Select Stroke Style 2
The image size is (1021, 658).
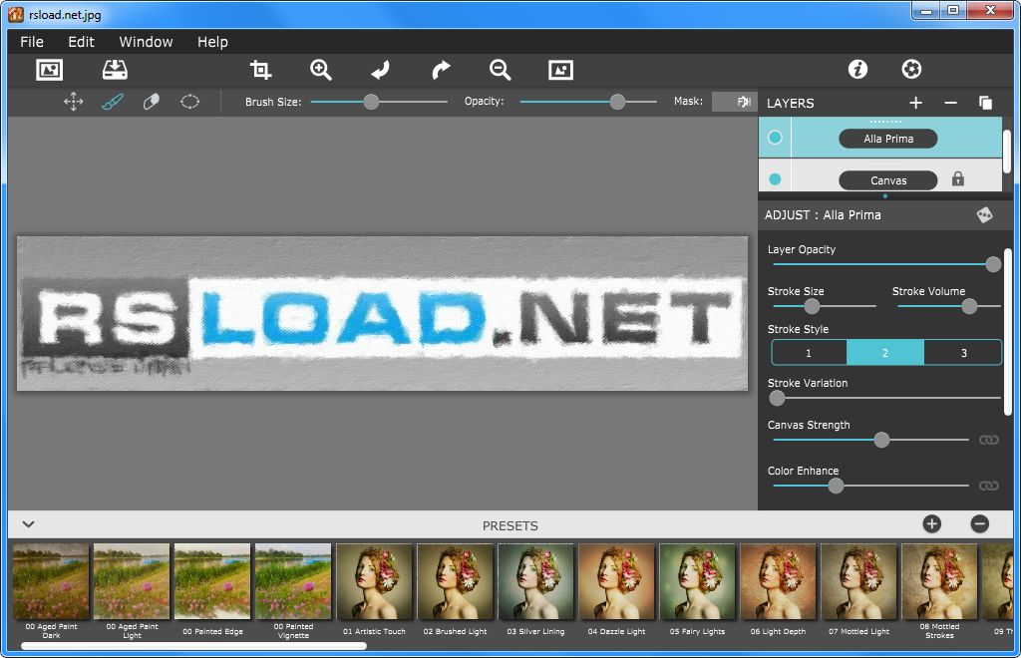pos(885,353)
